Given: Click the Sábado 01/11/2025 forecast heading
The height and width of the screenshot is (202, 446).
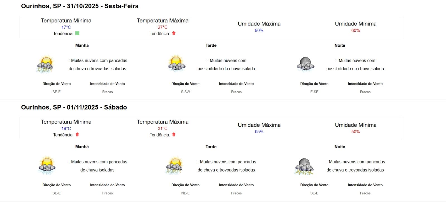Looking at the screenshot, I should (74, 107).
